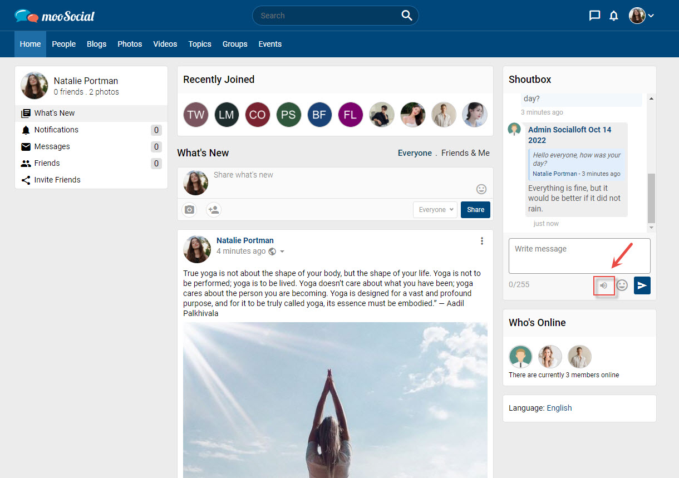Click the '0 friends . 2 photos' text

tap(86, 92)
